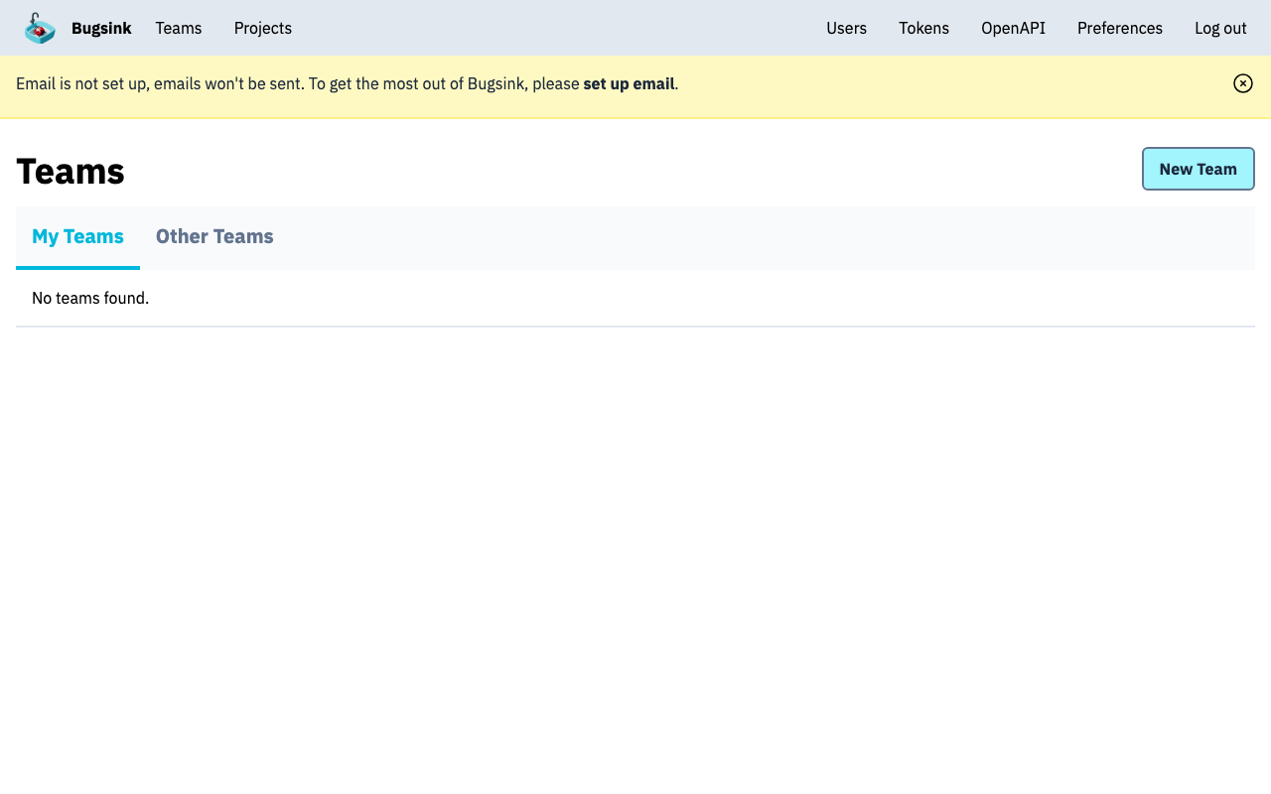The image size is (1271, 794).
Task: Navigate to Tokens
Action: tap(923, 28)
